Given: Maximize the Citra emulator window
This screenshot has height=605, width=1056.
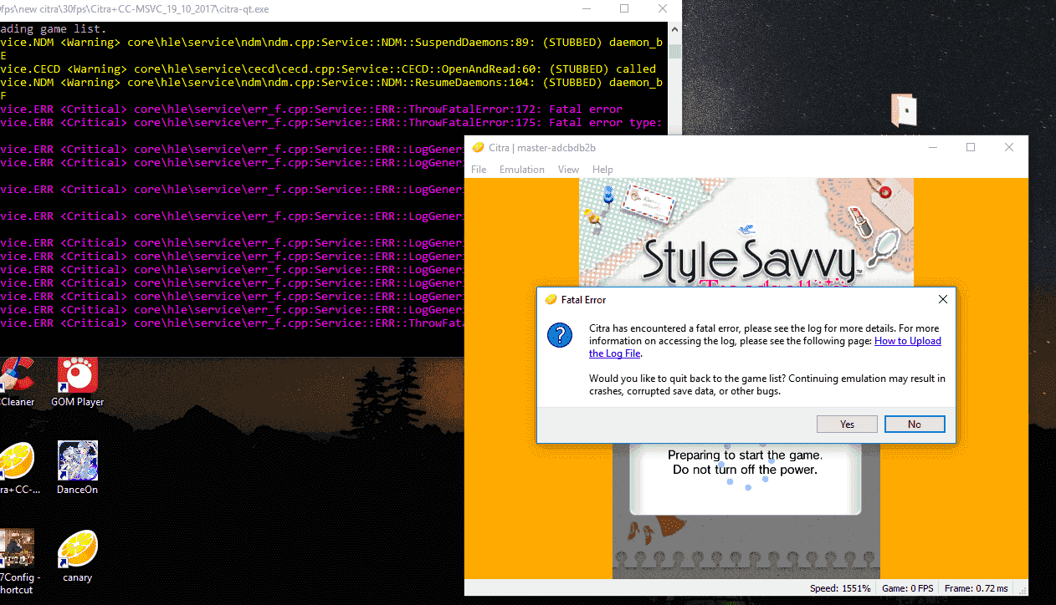Looking at the screenshot, I should (x=971, y=147).
